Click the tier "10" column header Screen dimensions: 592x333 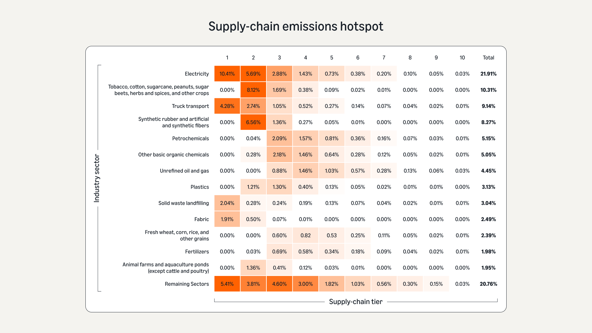point(462,58)
